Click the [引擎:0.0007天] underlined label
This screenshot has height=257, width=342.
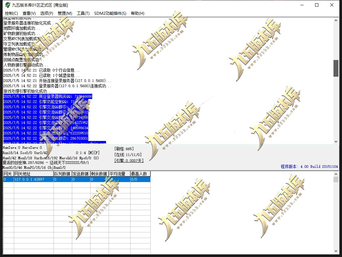129,161
